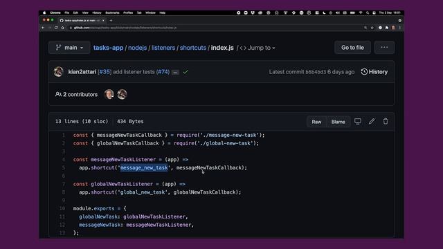
Task: Click the Wi-Fi status icon
Action: [361, 12]
